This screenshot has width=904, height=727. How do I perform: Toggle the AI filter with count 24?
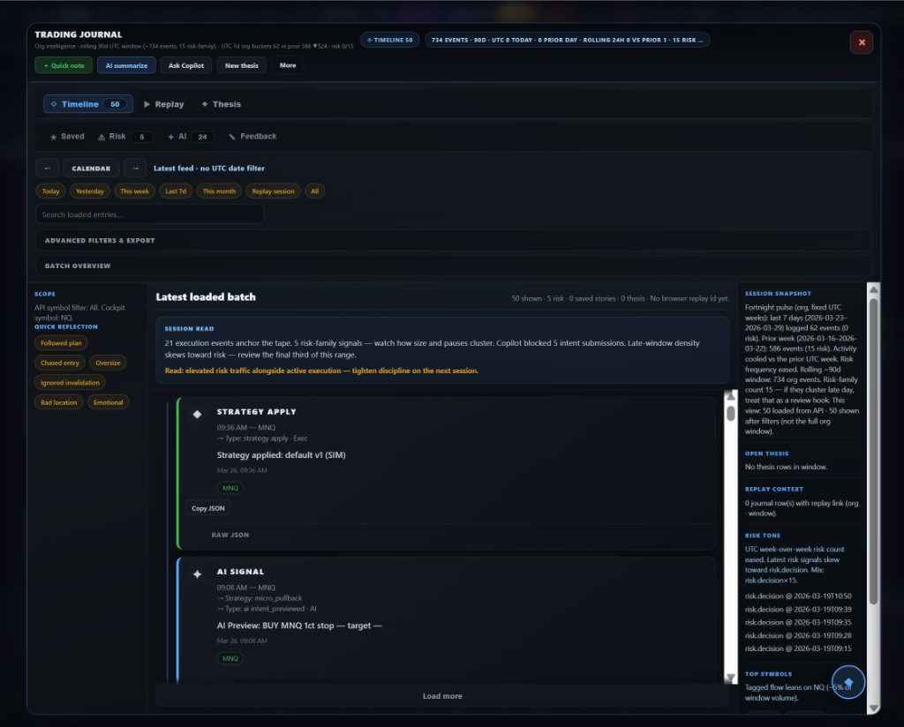point(191,137)
